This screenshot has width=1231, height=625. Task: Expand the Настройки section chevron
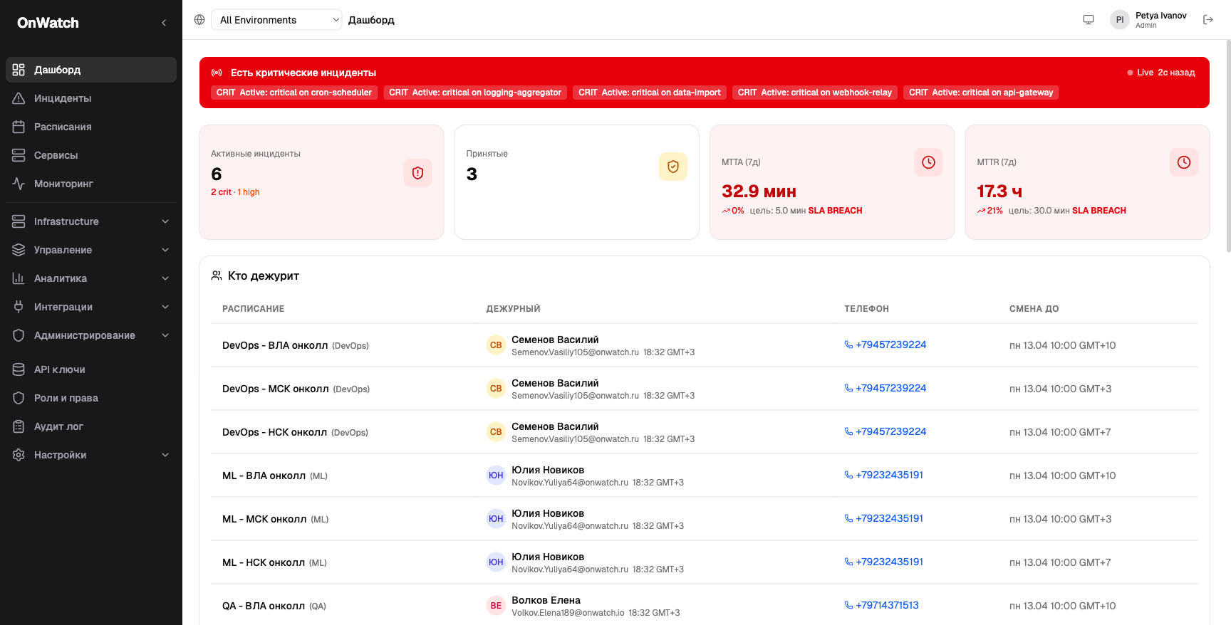point(165,455)
